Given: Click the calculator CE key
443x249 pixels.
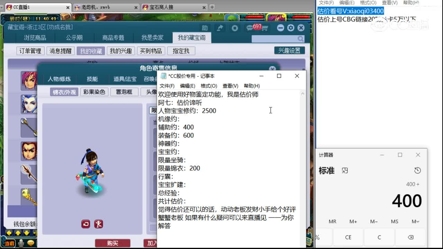Looking at the screenshot, I should pos(348,237).
